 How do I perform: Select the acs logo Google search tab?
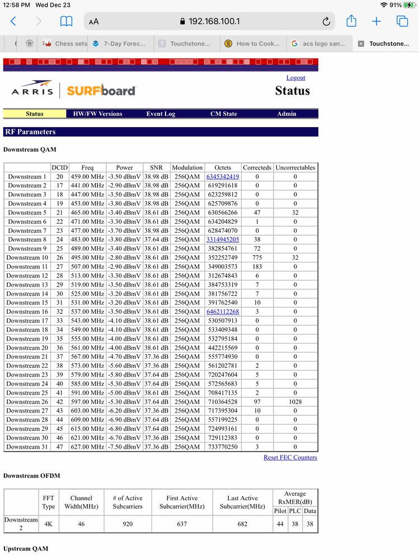point(318,44)
